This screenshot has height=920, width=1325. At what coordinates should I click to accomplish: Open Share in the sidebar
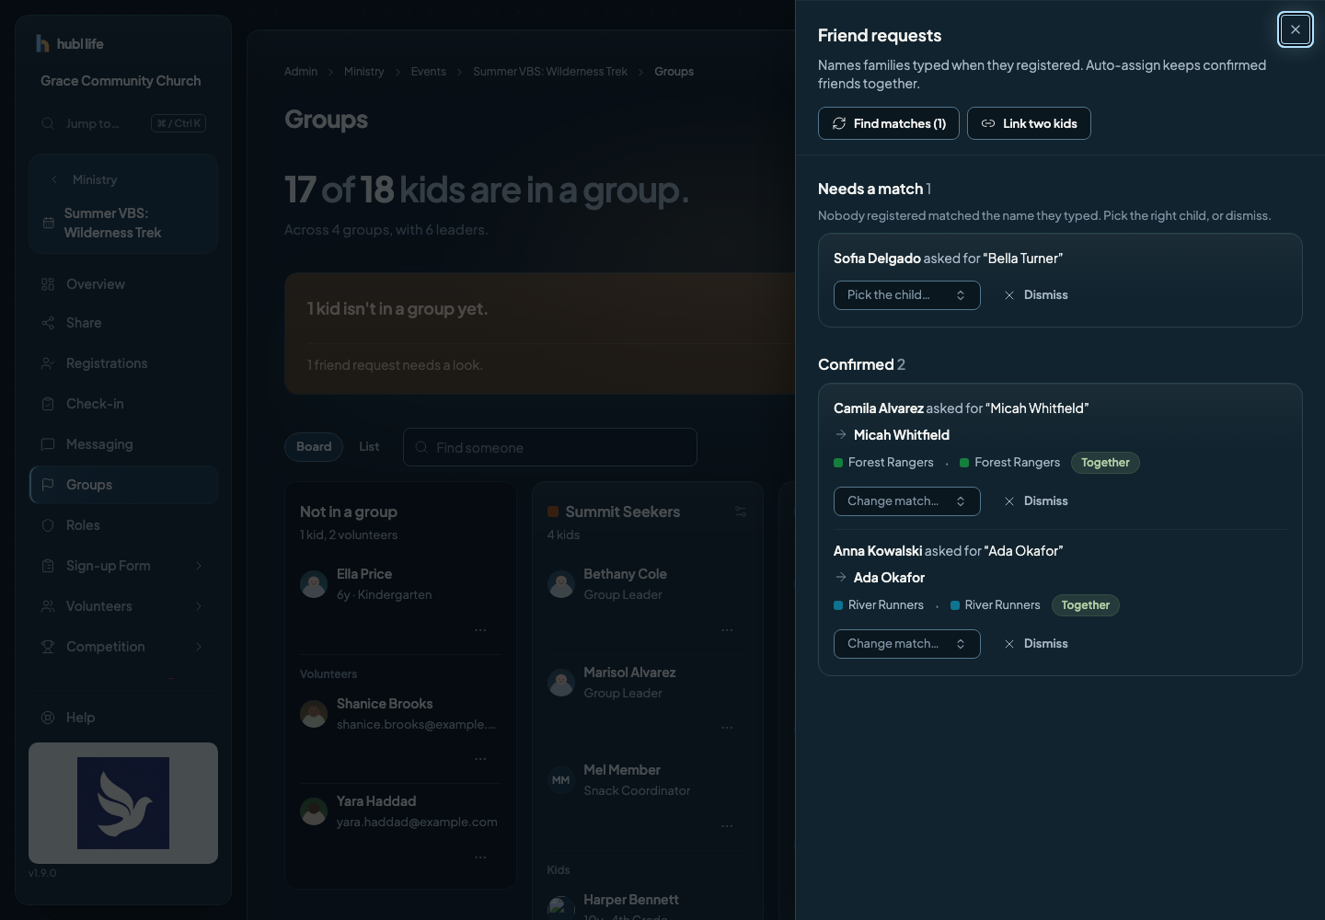123,323
